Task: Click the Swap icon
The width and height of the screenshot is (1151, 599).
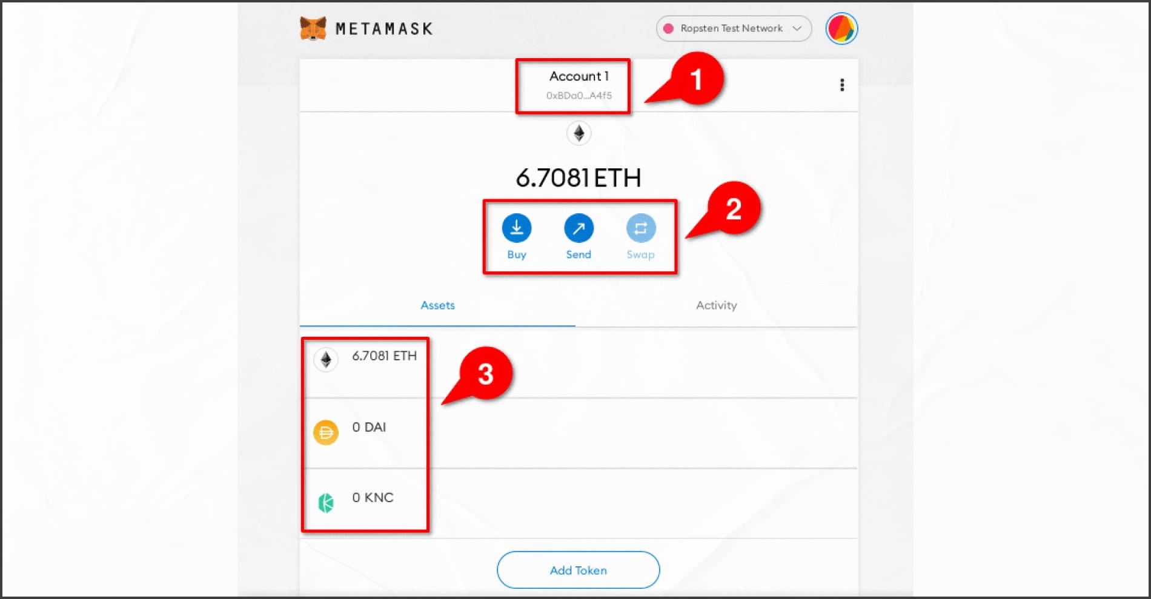Action: pyautogui.click(x=640, y=228)
